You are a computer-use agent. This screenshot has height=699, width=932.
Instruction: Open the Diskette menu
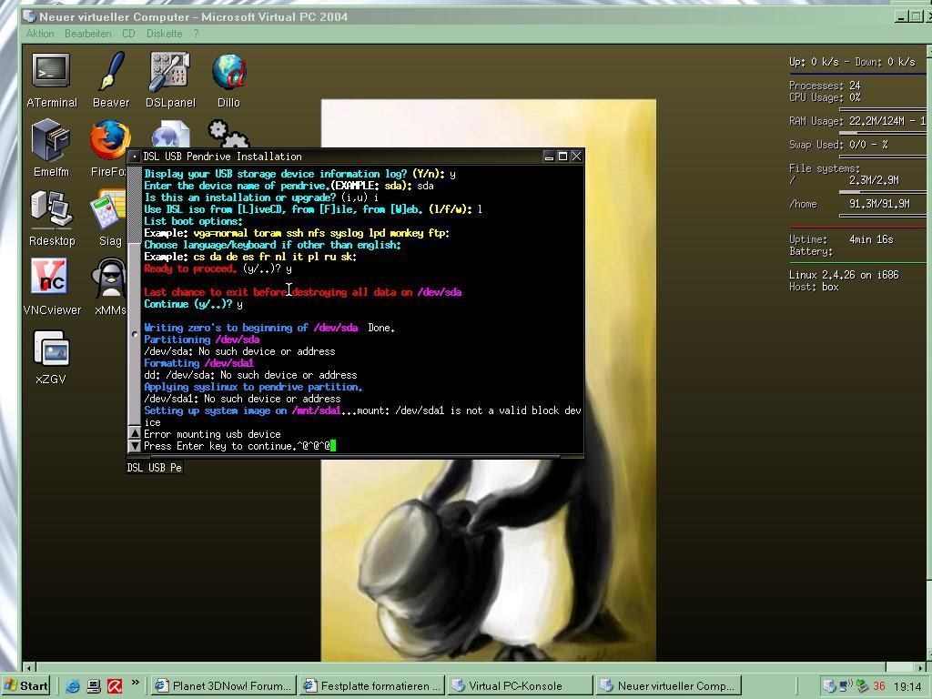[164, 34]
